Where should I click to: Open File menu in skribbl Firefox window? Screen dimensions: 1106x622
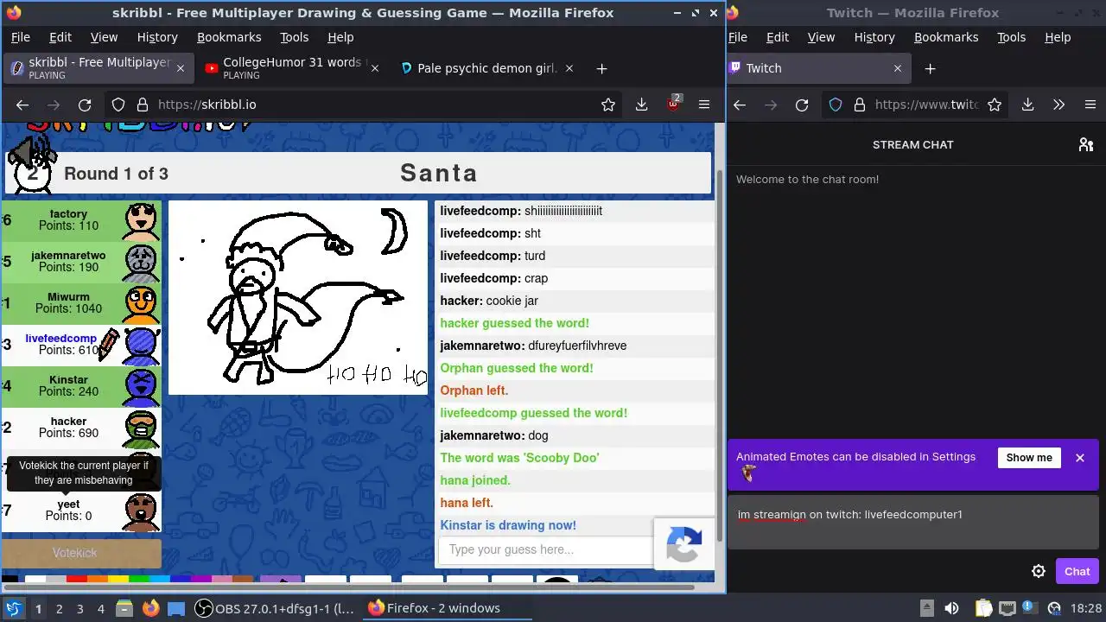point(20,37)
